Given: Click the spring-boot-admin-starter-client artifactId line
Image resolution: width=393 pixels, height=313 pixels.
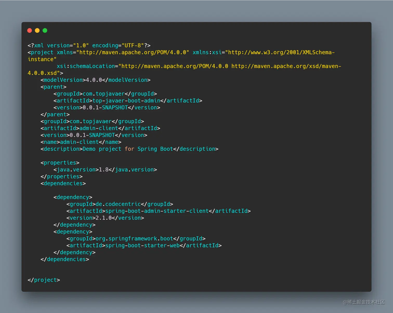Looking at the screenshot, I should (158, 211).
